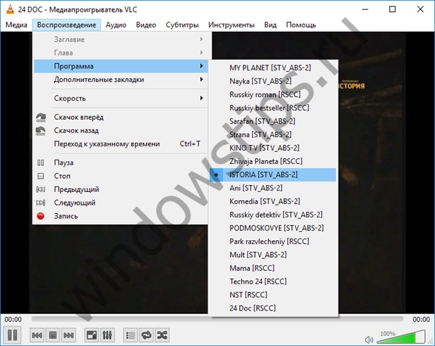Select Russkiy bestseller [RSCC] program
The height and width of the screenshot is (346, 435).
tap(273, 108)
